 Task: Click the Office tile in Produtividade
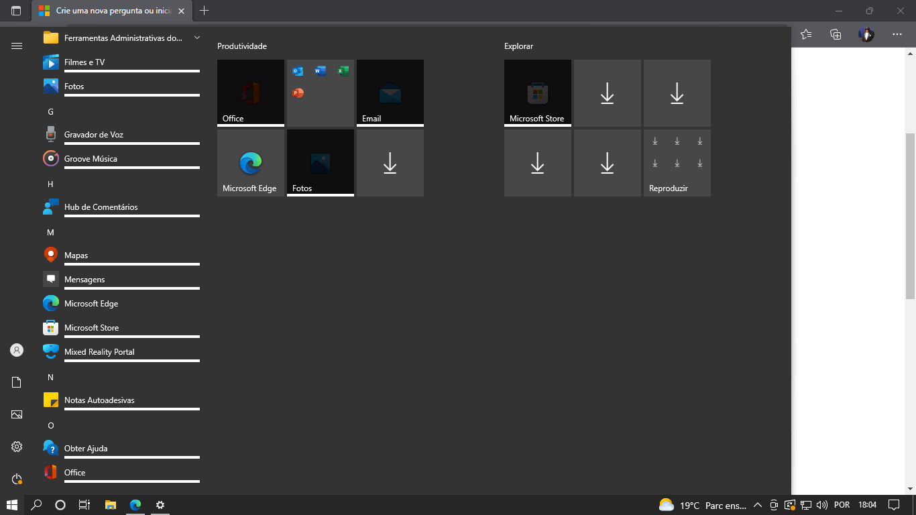pos(251,93)
